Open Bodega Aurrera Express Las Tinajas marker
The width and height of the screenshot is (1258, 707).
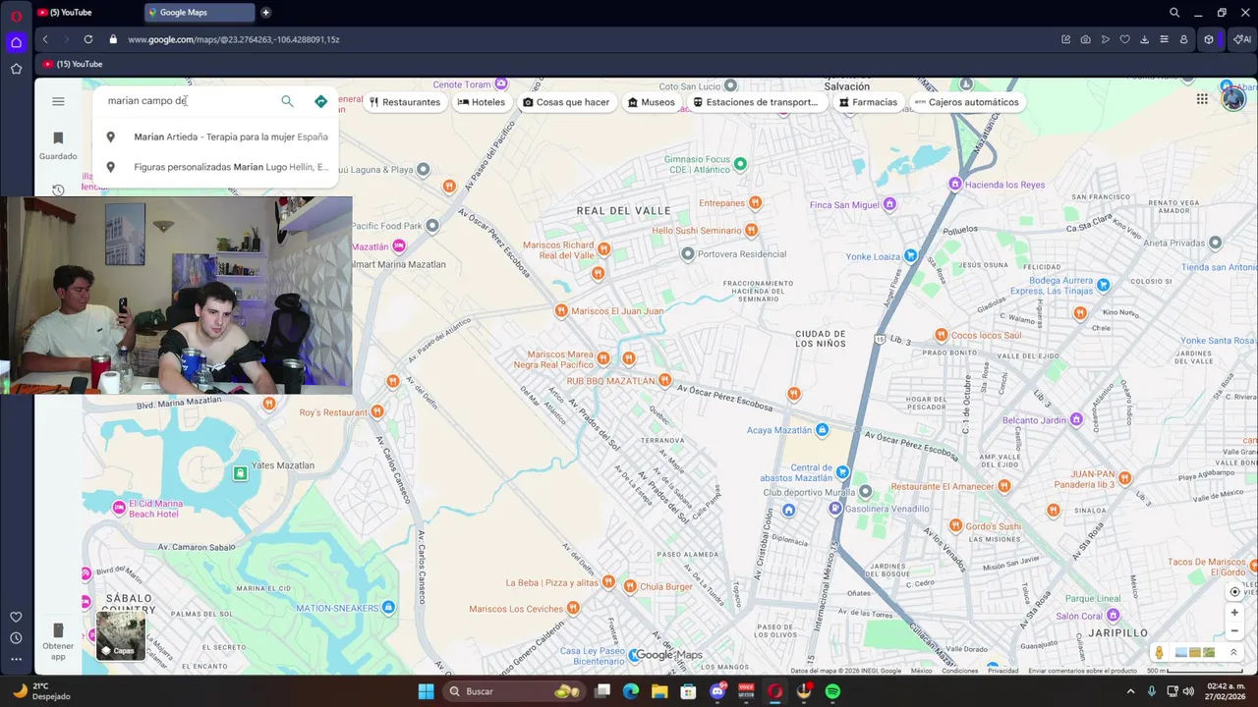pyautogui.click(x=1103, y=285)
